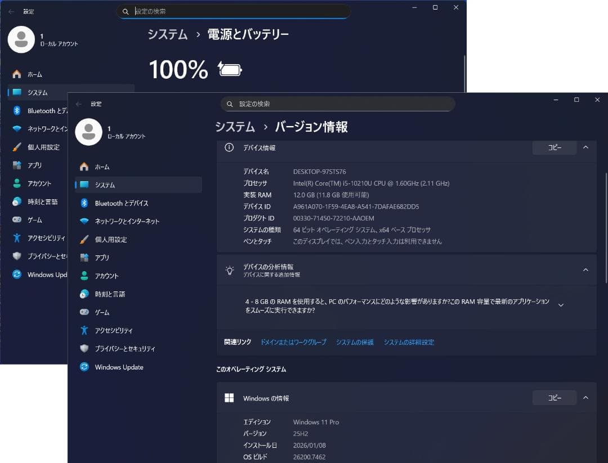
Task: Collapse the デバイス情報 section
Action: pyautogui.click(x=585, y=147)
